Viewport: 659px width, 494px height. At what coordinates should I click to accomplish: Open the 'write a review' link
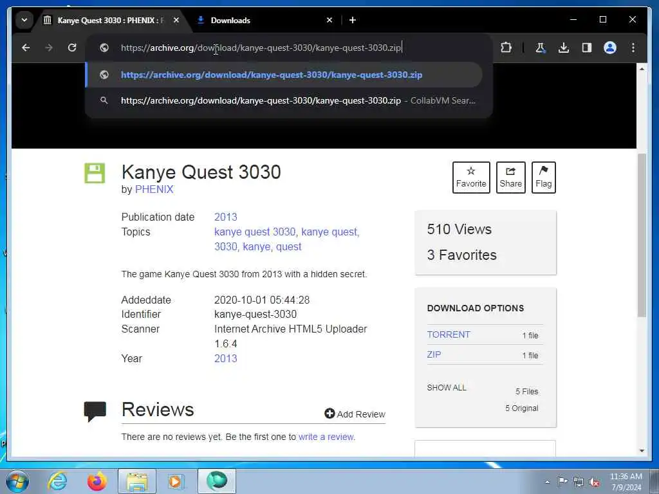coord(326,437)
